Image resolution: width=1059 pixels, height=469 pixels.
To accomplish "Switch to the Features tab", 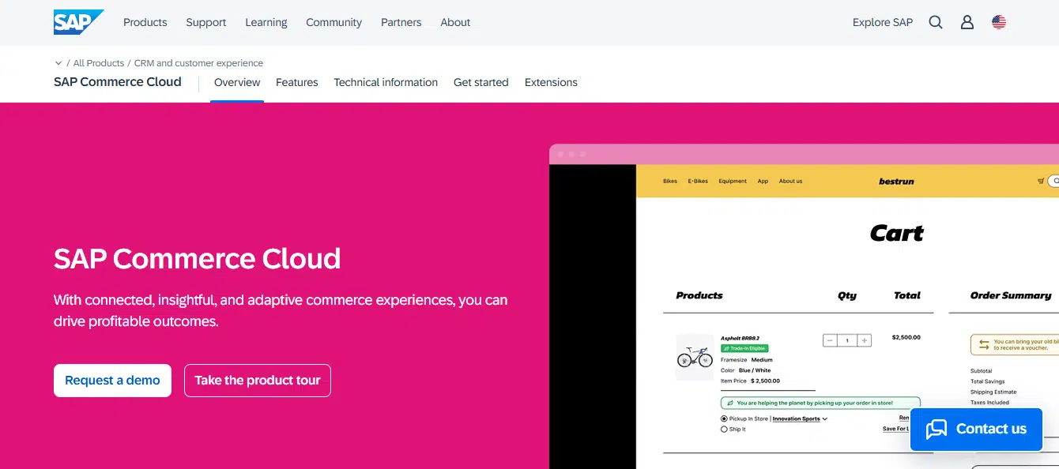I will (x=296, y=82).
